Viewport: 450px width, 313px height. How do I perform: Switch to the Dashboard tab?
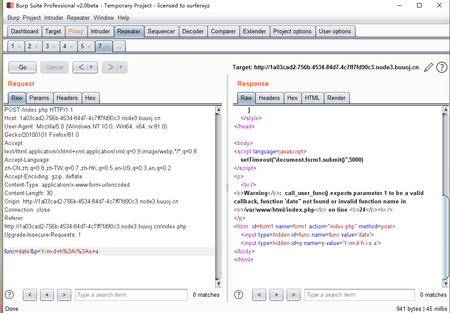point(25,31)
